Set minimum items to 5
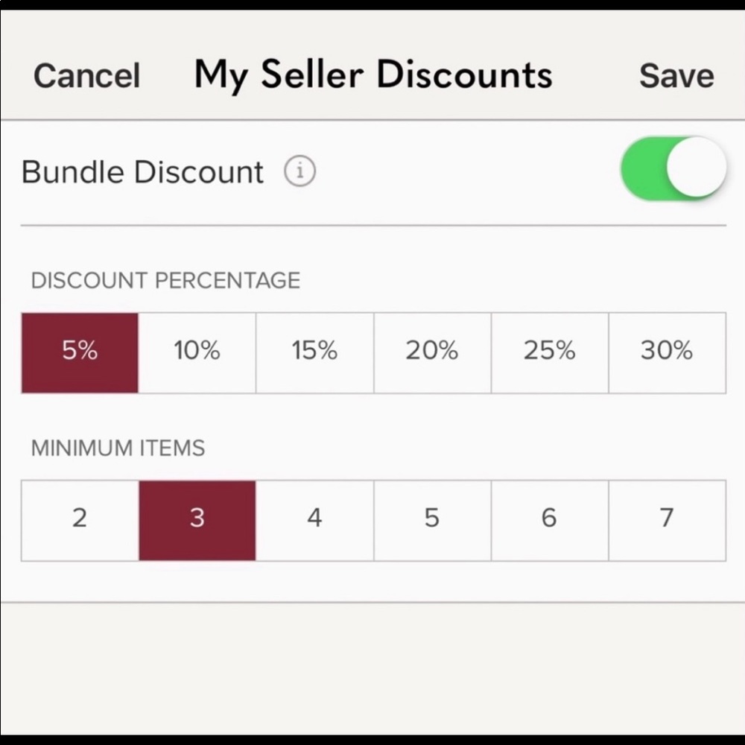Image resolution: width=745 pixels, height=745 pixels. (432, 519)
